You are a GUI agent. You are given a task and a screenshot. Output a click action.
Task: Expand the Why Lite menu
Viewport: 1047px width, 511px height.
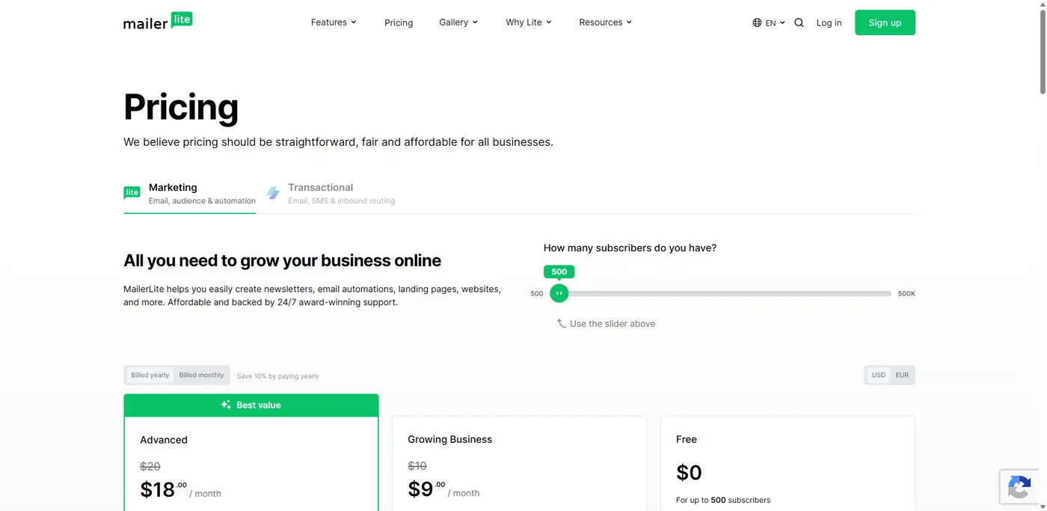pyautogui.click(x=529, y=22)
